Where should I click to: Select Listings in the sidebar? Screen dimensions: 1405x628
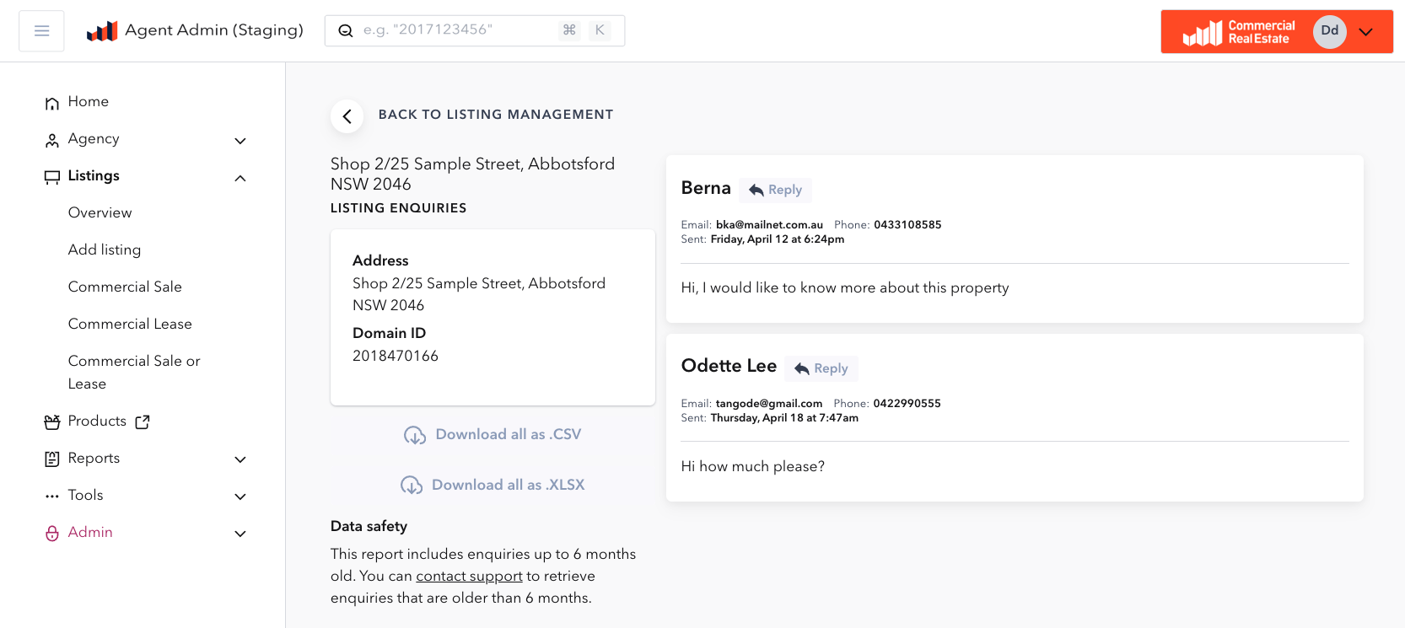click(x=94, y=176)
